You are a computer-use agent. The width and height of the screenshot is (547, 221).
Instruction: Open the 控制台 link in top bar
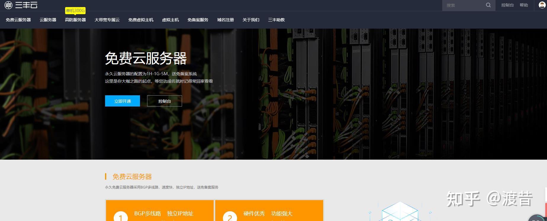coord(507,5)
